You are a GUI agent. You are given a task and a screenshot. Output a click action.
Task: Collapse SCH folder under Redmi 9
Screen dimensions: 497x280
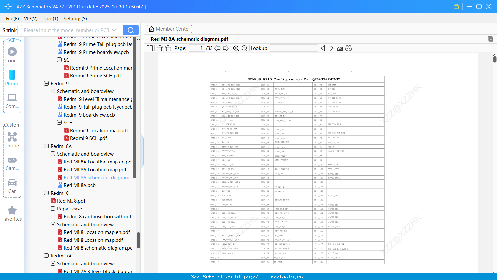(59, 123)
